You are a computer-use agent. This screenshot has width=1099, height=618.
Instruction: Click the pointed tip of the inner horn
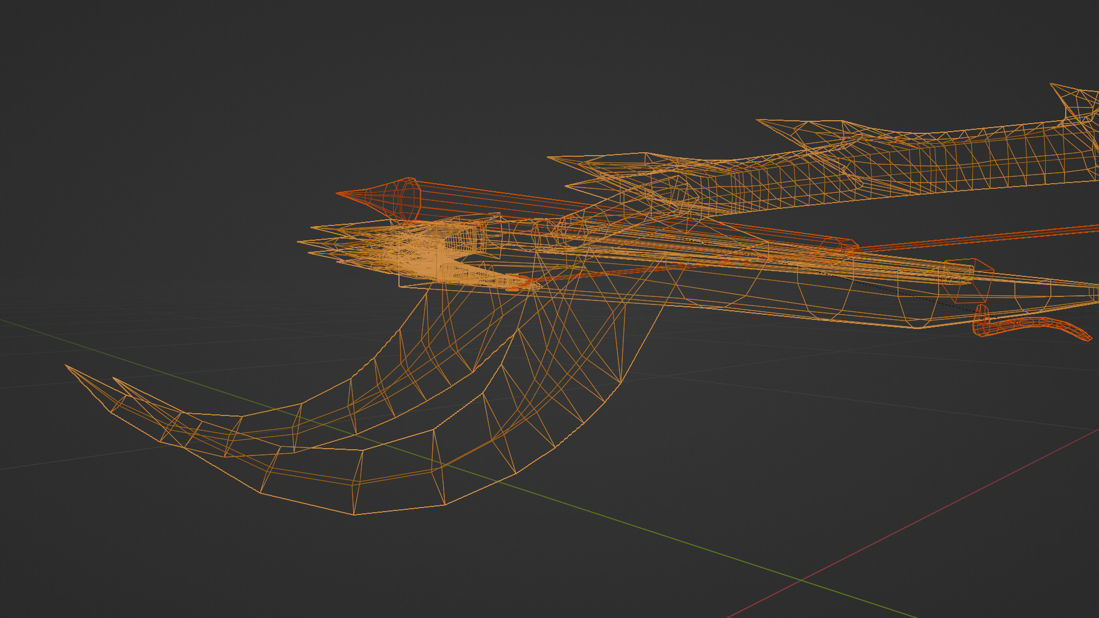point(114,379)
